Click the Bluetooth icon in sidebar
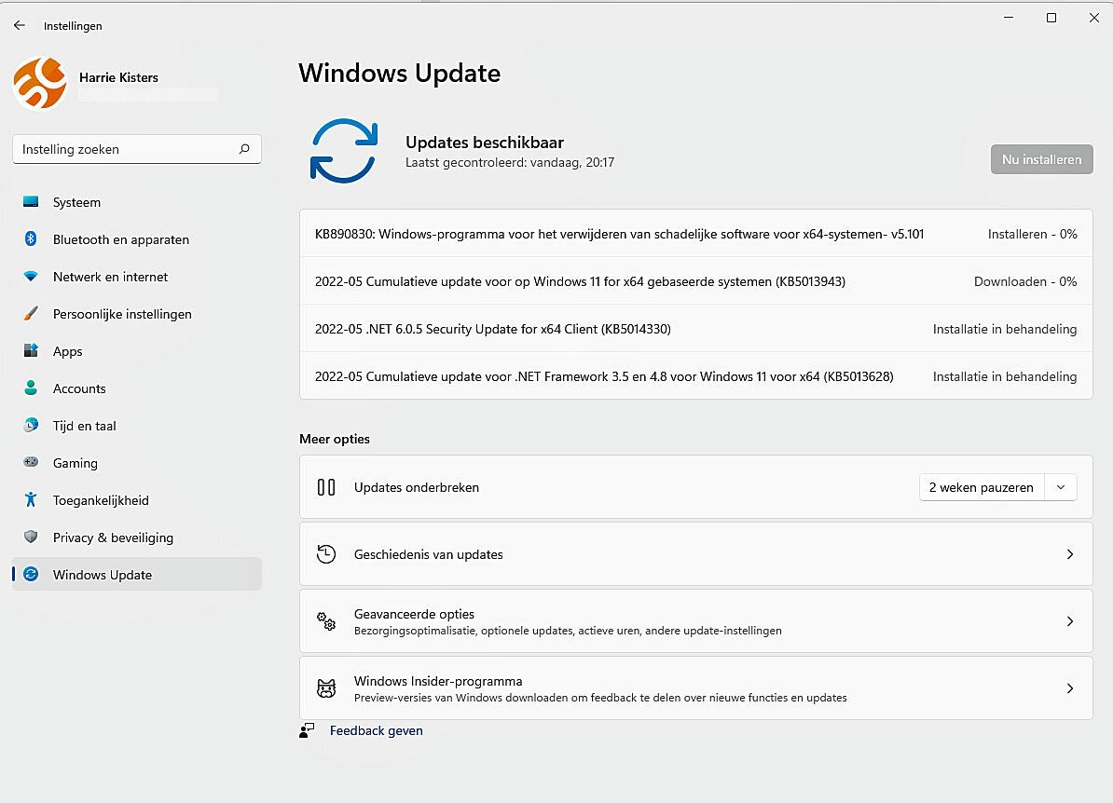Screen dimensions: 1113x803 [31, 239]
